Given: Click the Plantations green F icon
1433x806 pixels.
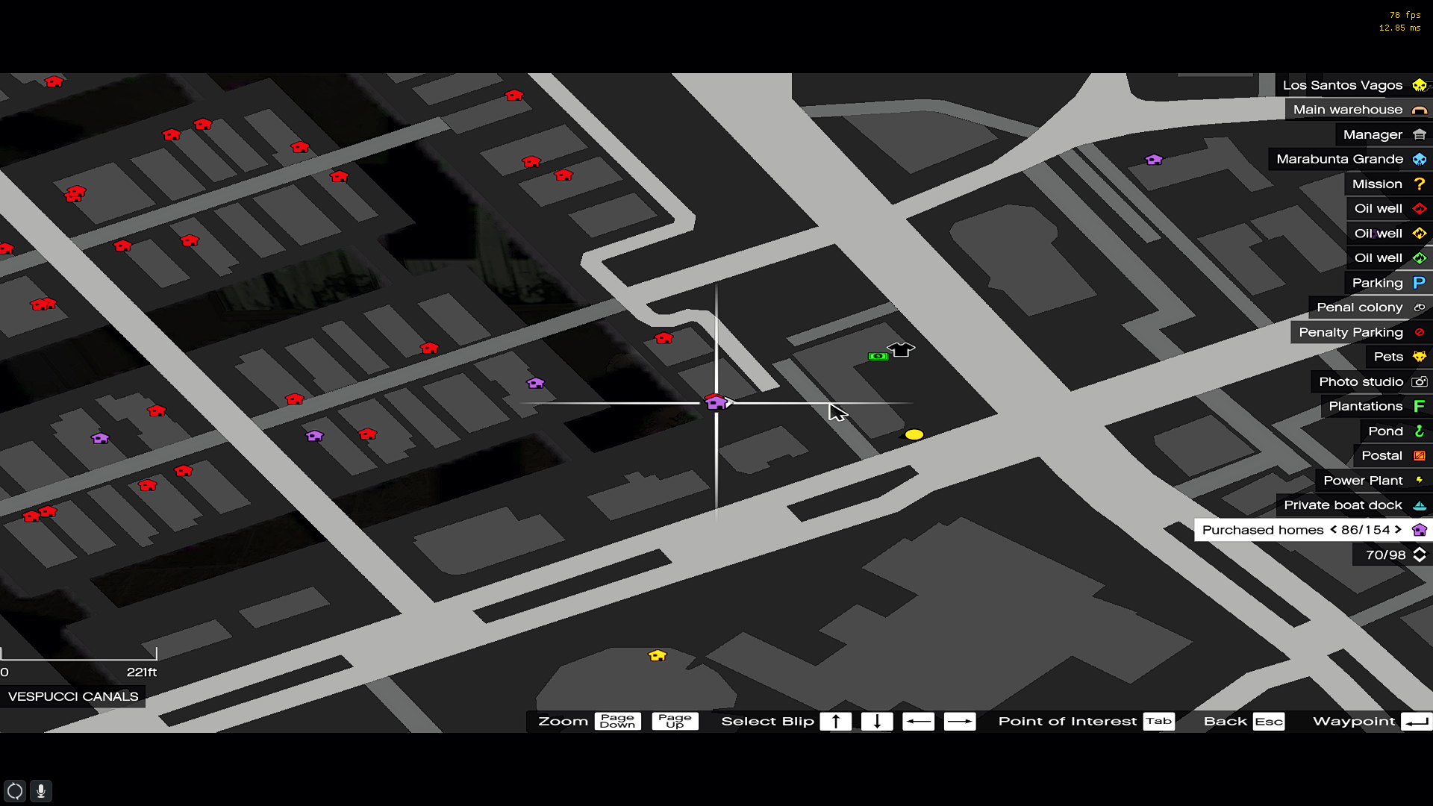Looking at the screenshot, I should pos(1420,406).
